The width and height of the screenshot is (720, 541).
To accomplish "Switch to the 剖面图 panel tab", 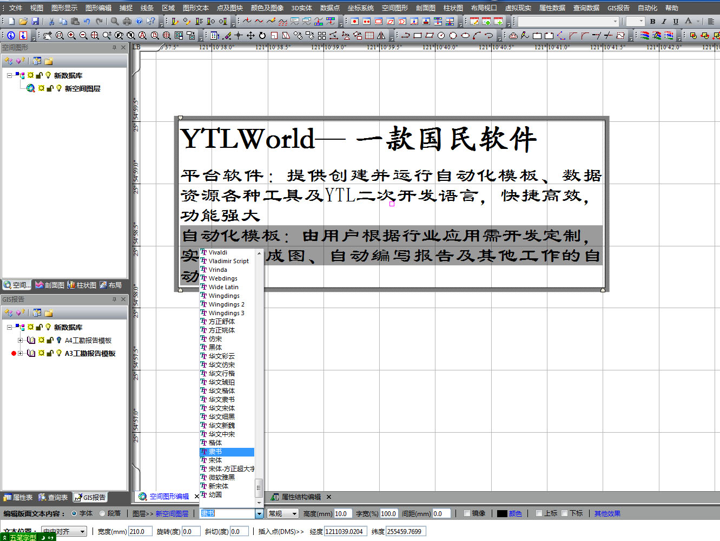I will (50, 285).
